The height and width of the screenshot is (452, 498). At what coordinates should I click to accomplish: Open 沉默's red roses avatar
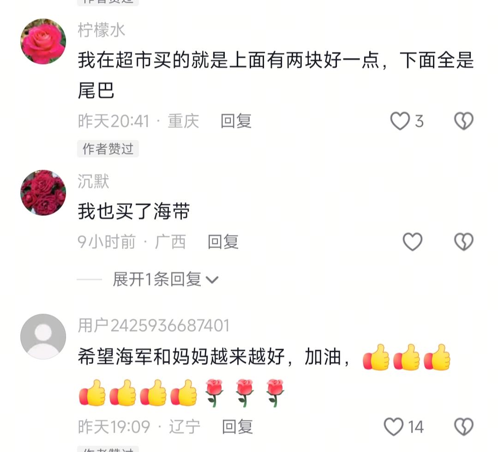click(43, 193)
